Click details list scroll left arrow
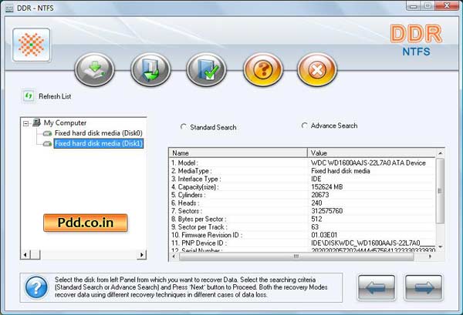The image size is (463, 315). [174, 256]
